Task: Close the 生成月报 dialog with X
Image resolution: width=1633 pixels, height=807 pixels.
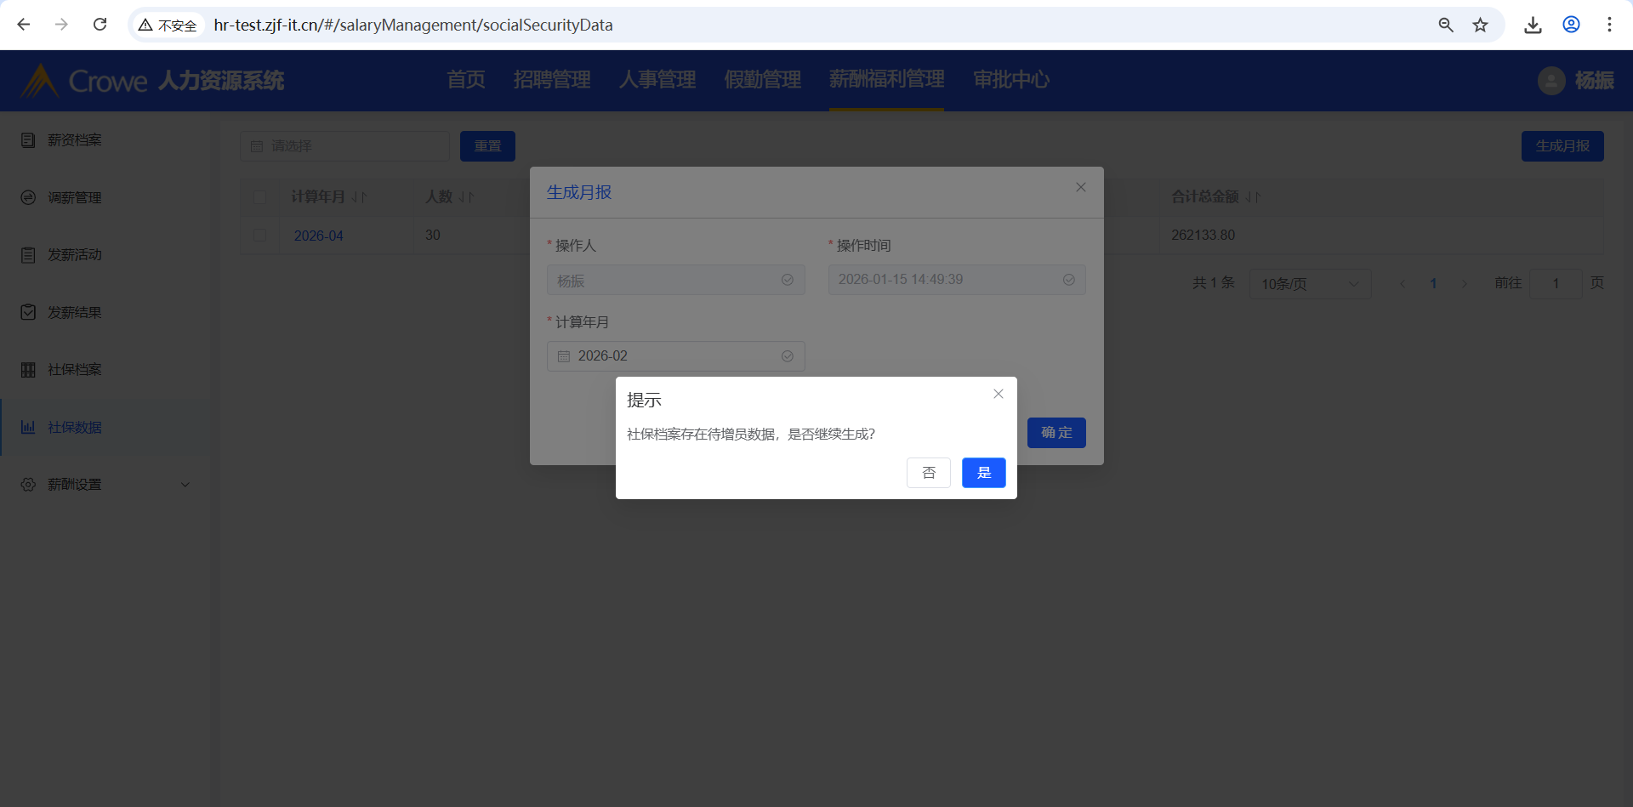Action: pos(1081,187)
